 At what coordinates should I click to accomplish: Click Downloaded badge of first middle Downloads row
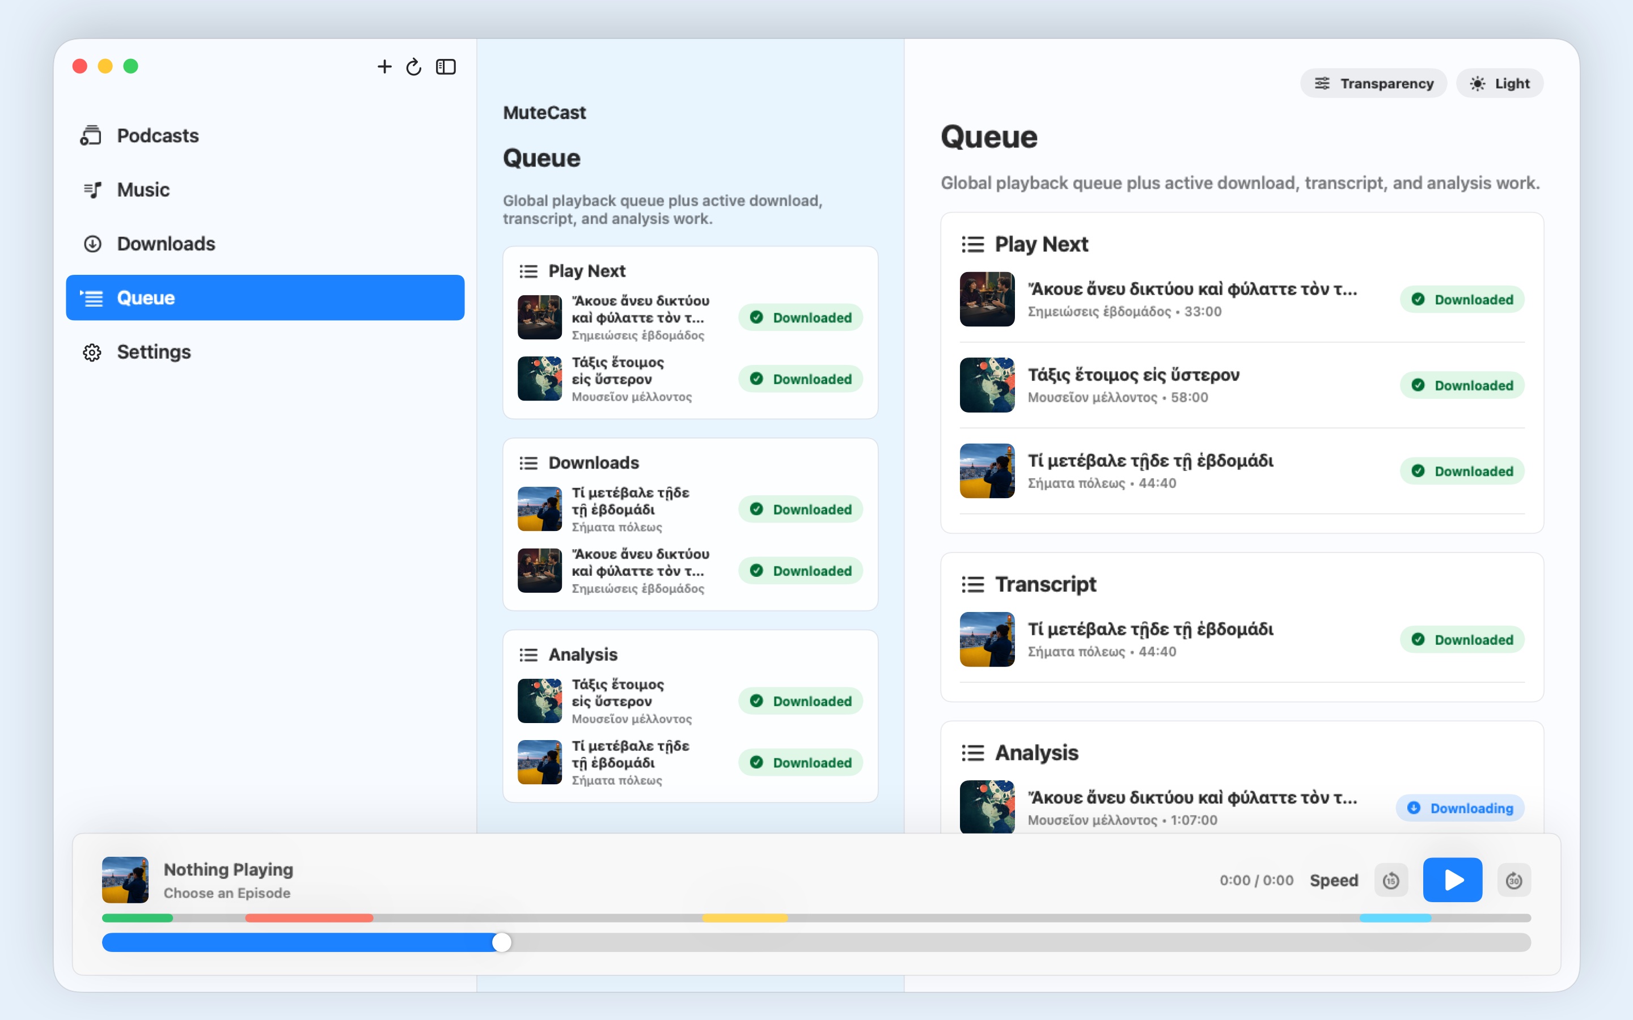coord(800,509)
